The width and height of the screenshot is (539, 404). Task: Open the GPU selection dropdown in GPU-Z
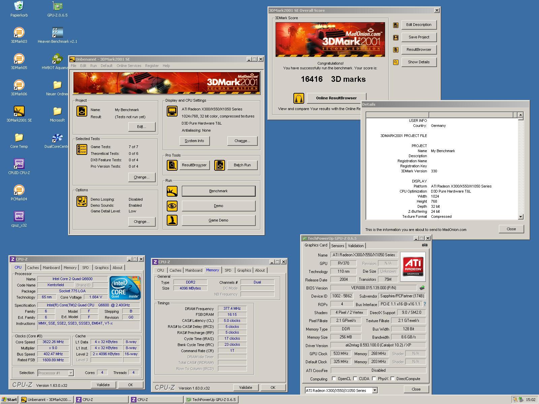[375, 391]
